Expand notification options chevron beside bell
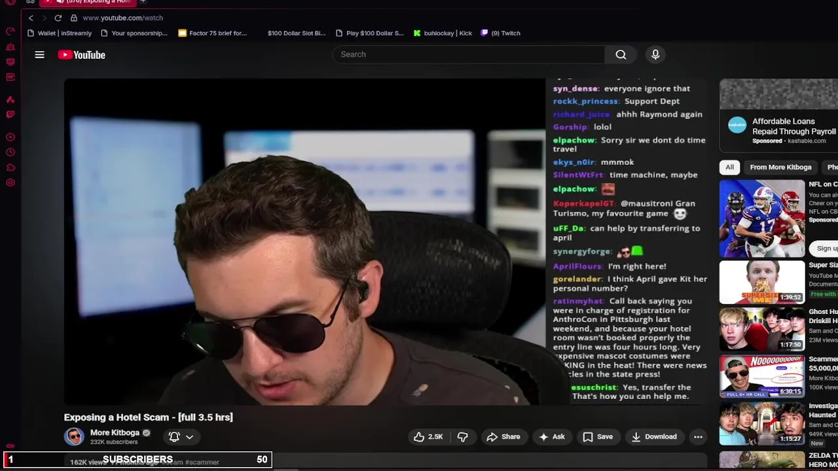 tap(189, 437)
